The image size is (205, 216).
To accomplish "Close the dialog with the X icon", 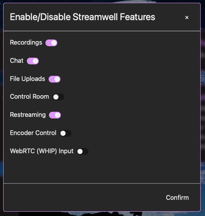I will point(187,17).
